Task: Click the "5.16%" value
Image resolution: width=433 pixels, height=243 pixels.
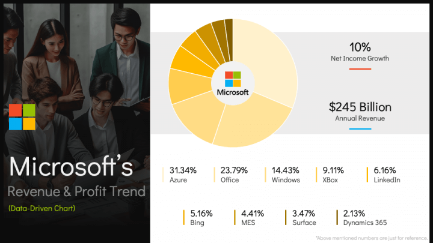Action: (201, 214)
